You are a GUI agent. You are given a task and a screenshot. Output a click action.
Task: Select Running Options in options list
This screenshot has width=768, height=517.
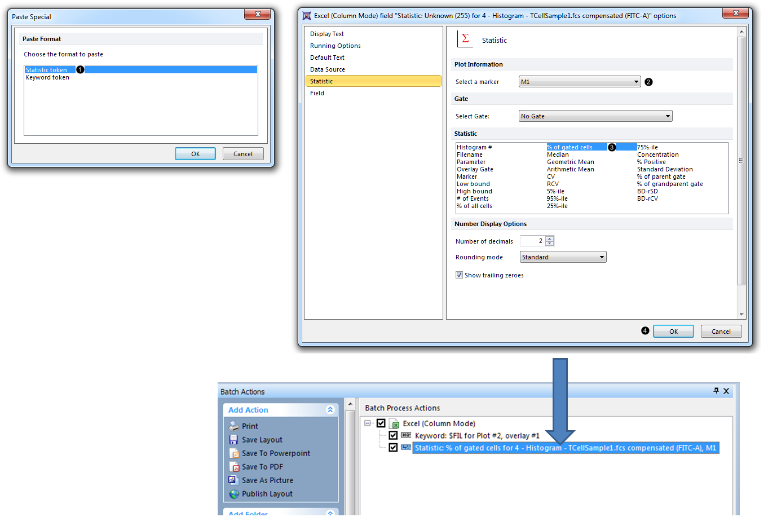[x=336, y=46]
